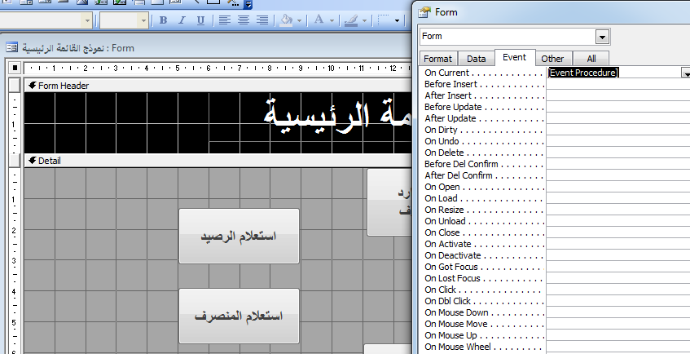Click the On Load value box
Screen dimensions: 690x354
pos(617,198)
